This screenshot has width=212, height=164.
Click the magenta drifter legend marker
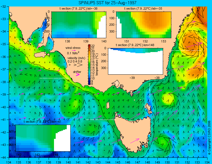pyautogui.click(x=78, y=74)
